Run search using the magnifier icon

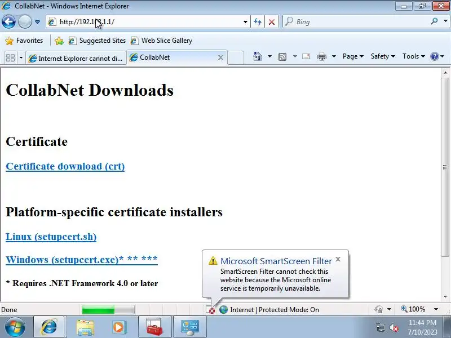434,21
